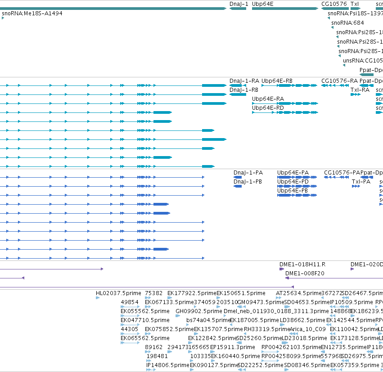Click the CG10576-PA protein label
Screen dimensions: 383x372
342,173
